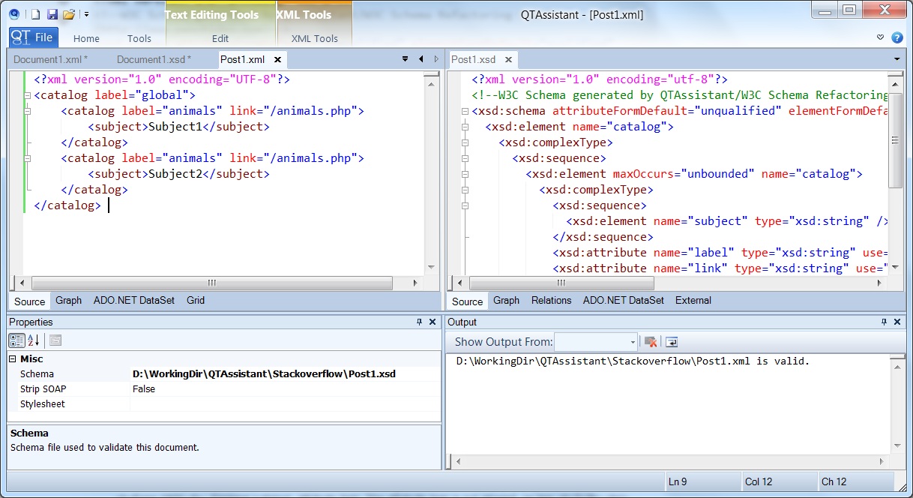Switch right pane to Relations view
This screenshot has width=913, height=498.
[x=551, y=300]
